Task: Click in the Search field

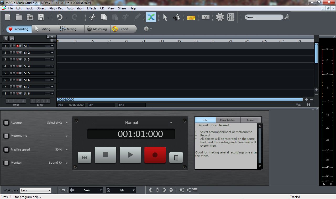Action: click(x=264, y=17)
